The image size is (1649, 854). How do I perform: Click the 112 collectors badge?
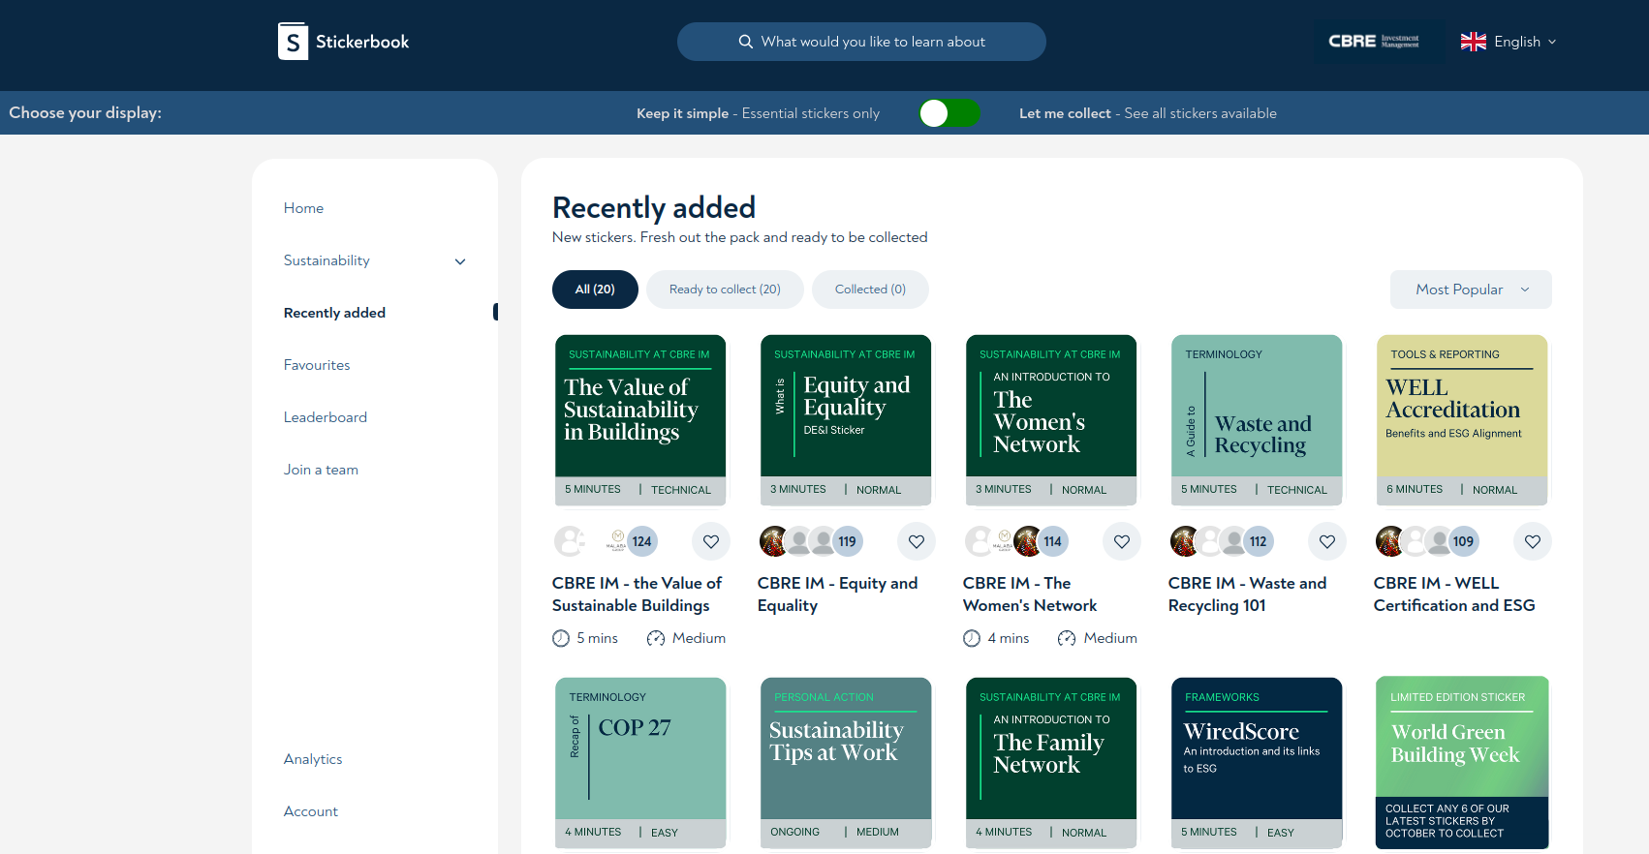click(x=1259, y=541)
